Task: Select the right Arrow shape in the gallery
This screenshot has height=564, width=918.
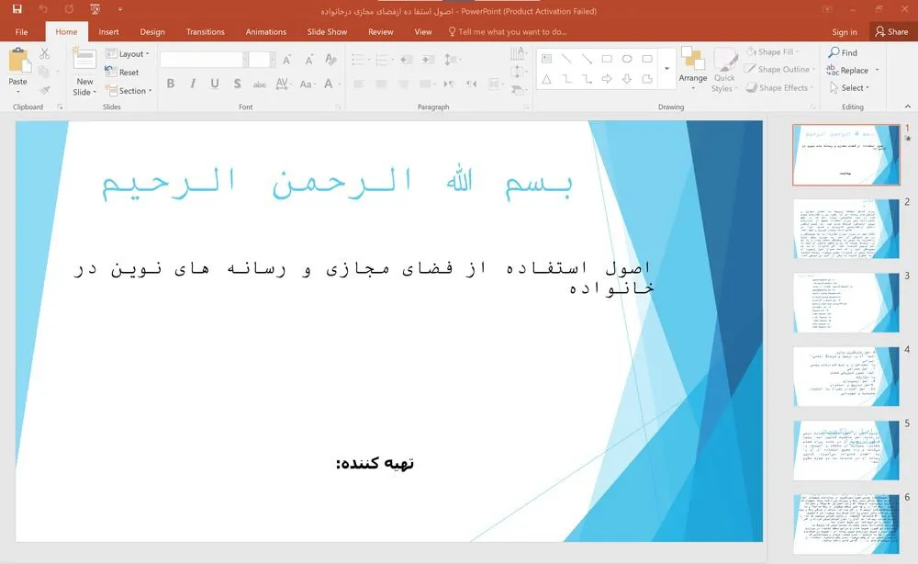Action: [x=607, y=79]
